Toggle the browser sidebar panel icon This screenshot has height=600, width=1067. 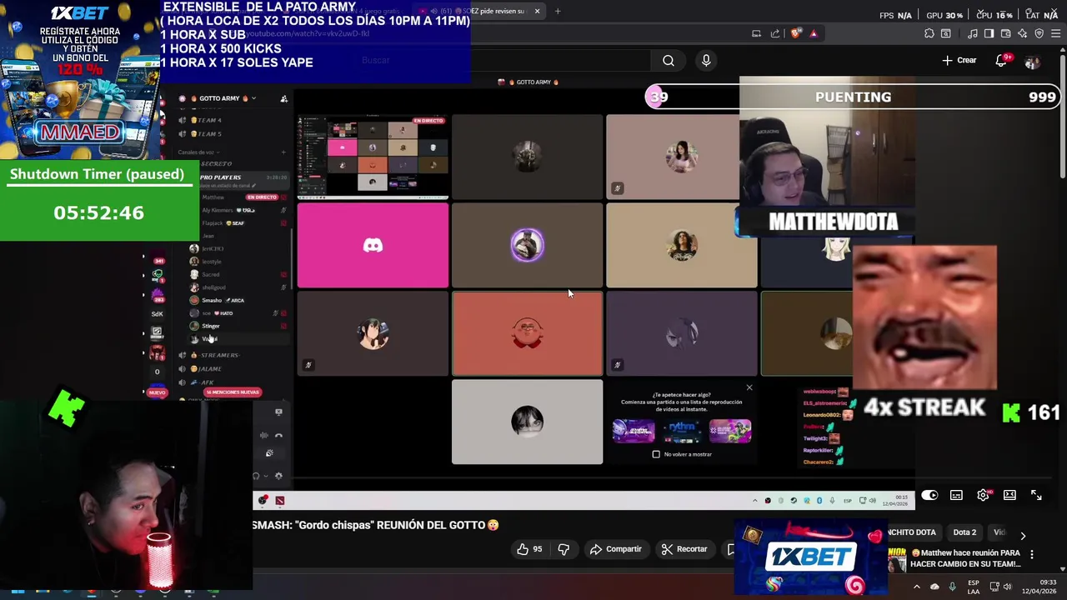tap(989, 33)
